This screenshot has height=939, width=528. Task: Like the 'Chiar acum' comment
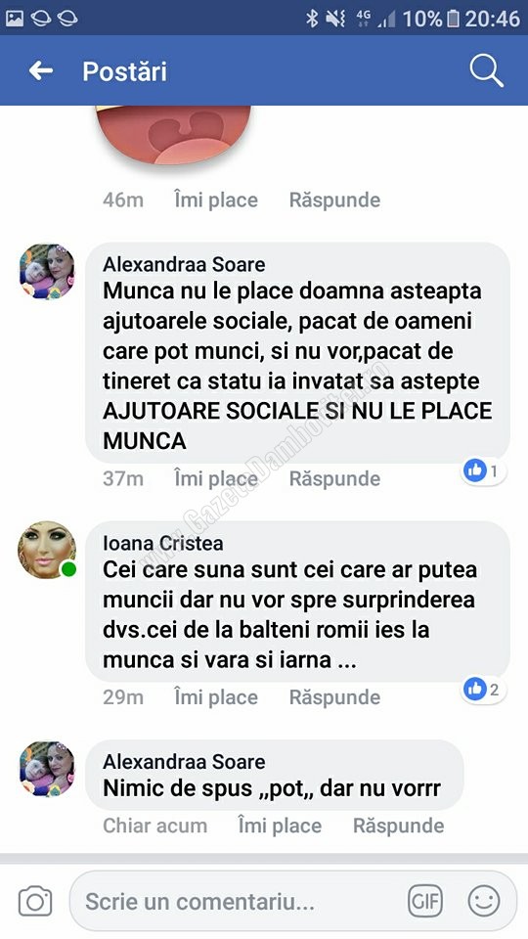tap(280, 826)
